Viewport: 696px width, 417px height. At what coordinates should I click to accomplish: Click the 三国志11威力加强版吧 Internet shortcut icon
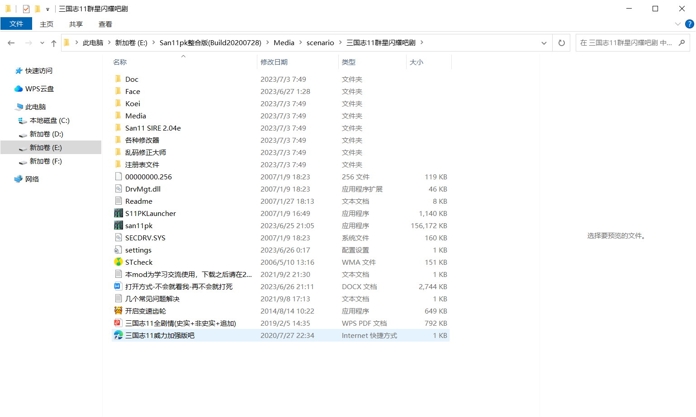point(118,335)
